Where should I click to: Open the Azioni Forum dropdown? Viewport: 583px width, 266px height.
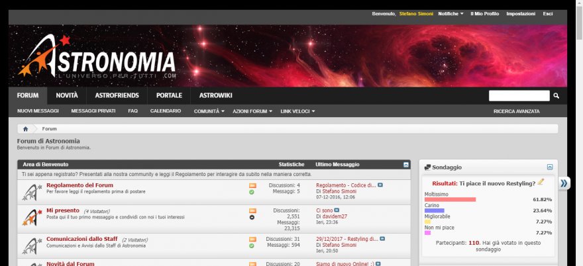(x=252, y=111)
